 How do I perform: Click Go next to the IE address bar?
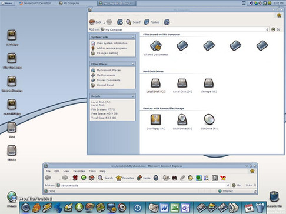[x=236, y=185]
